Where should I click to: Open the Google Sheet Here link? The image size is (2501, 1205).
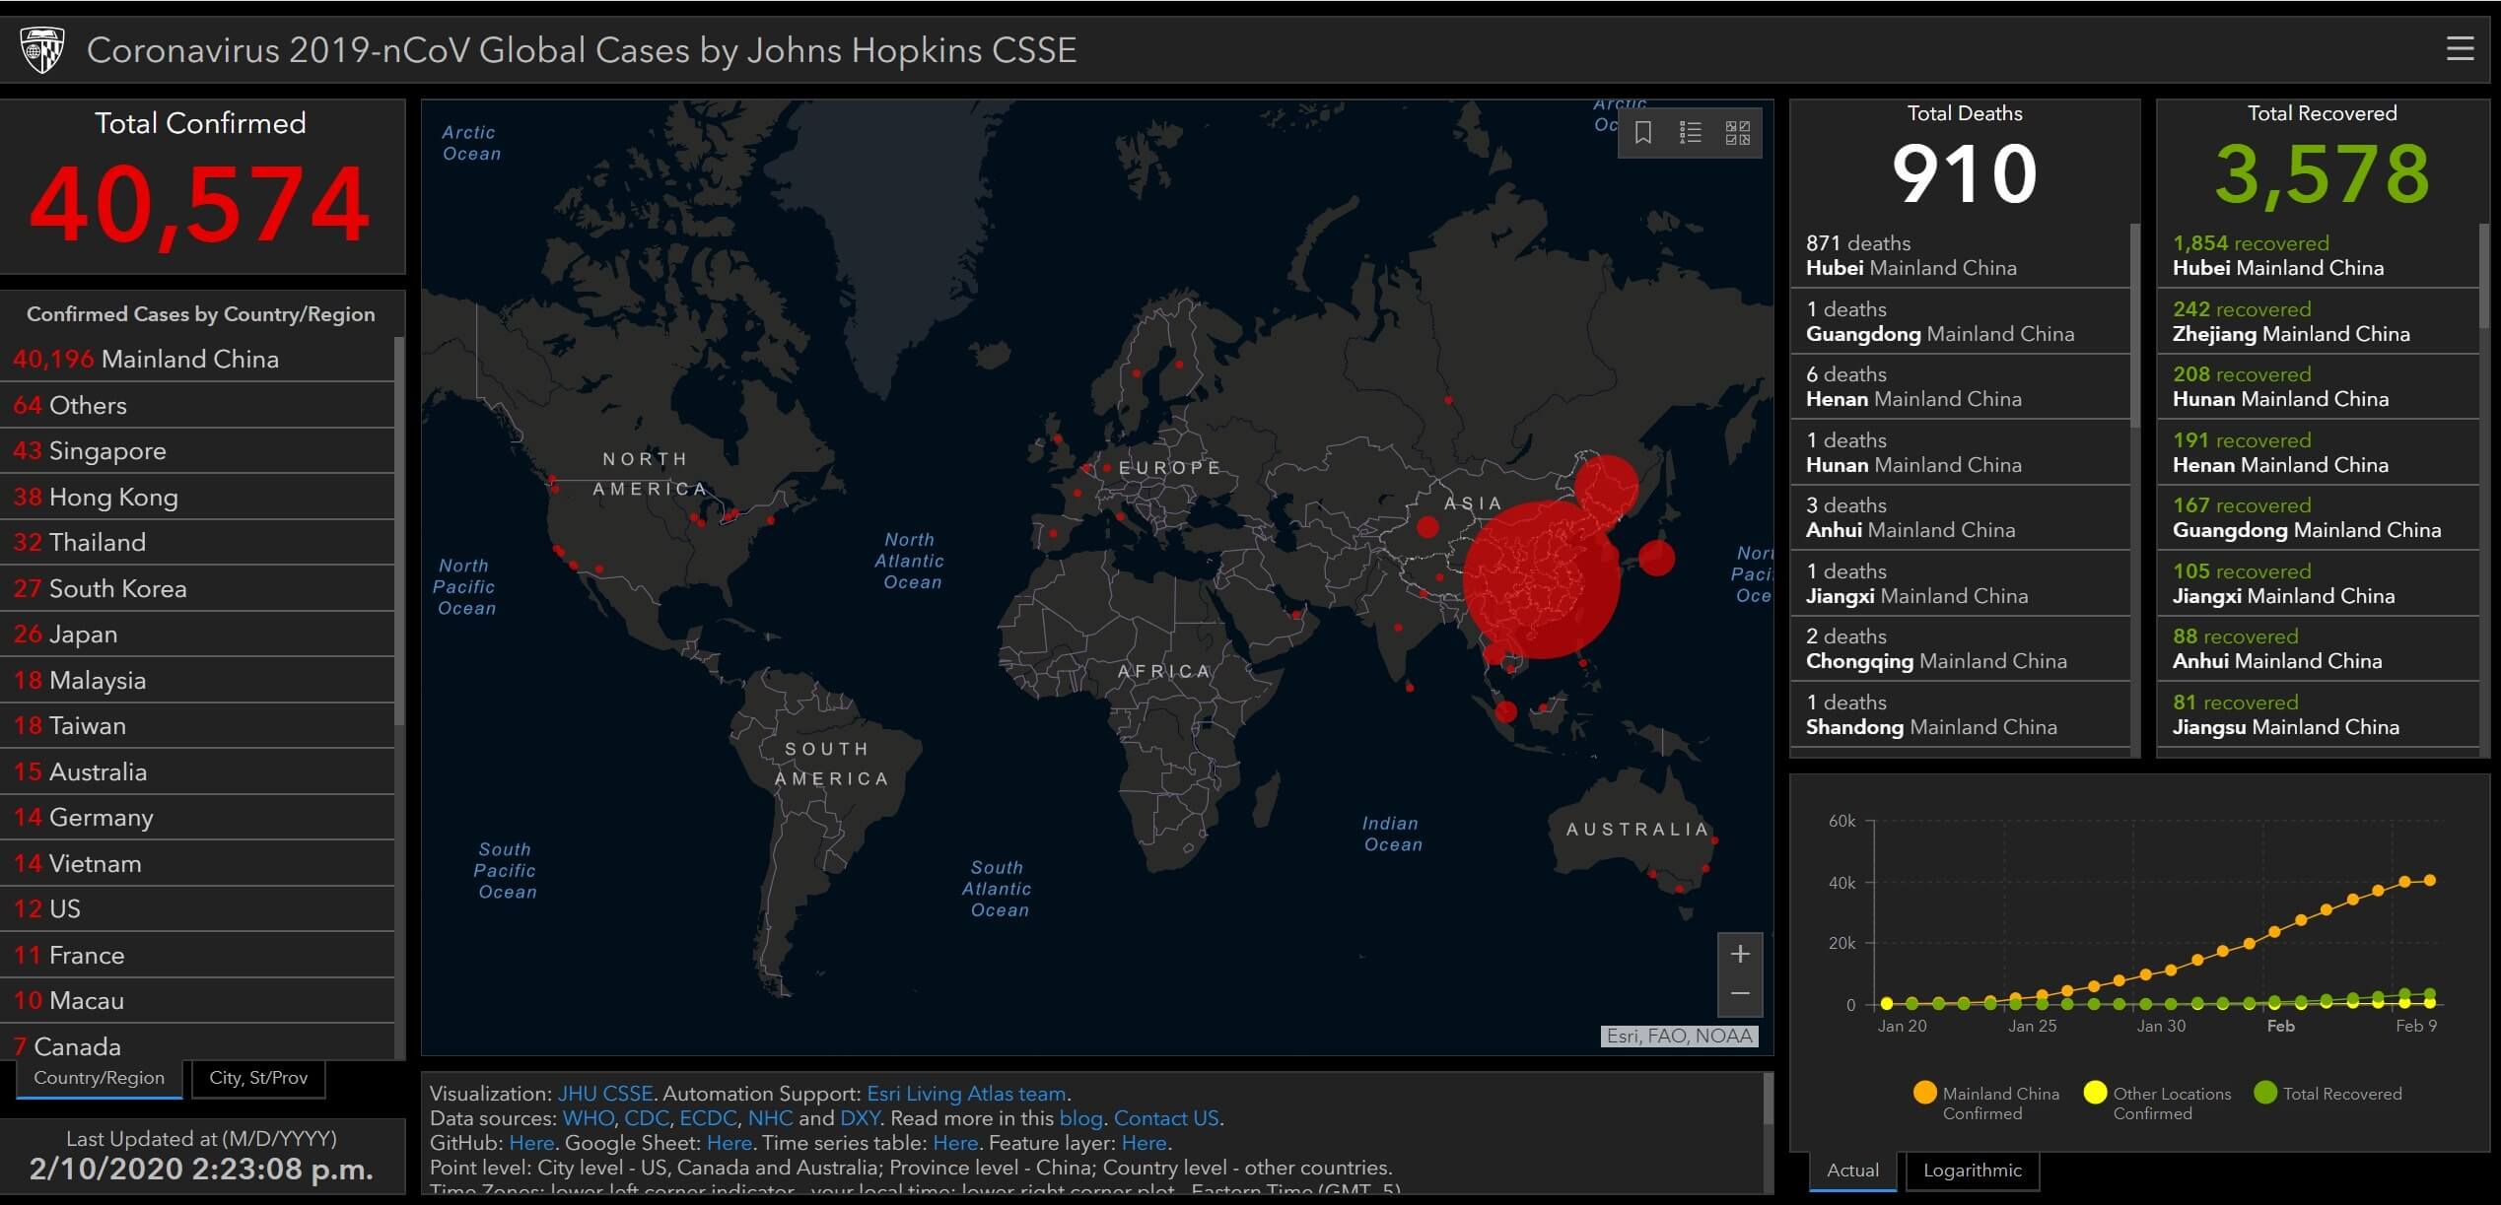point(729,1143)
